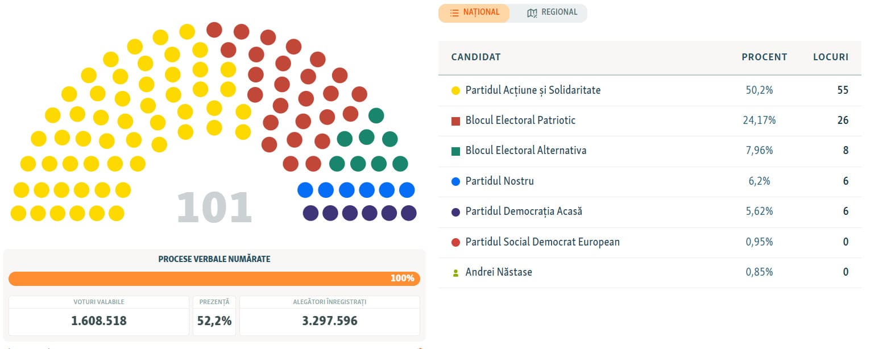Image resolution: width=891 pixels, height=349 pixels.
Task: Sort by the Procent column header
Action: point(764,57)
